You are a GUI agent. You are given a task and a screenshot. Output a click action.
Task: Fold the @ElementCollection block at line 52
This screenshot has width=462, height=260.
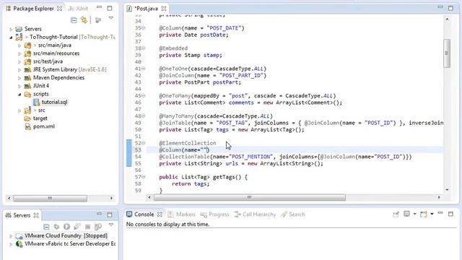(x=144, y=143)
